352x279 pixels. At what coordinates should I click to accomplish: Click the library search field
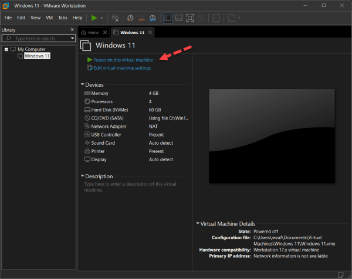[x=36, y=39]
